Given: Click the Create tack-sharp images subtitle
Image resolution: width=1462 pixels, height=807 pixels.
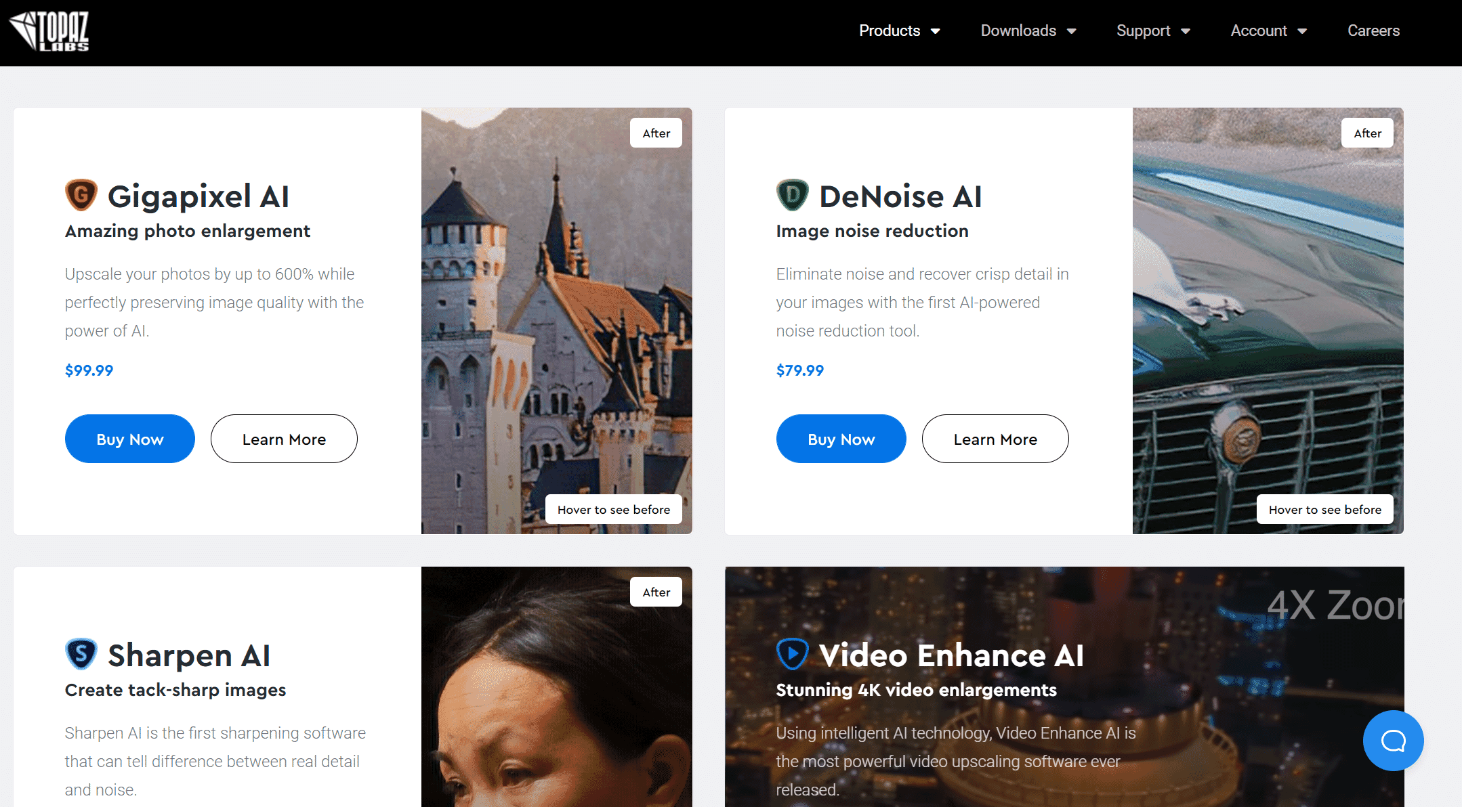Looking at the screenshot, I should (x=175, y=690).
